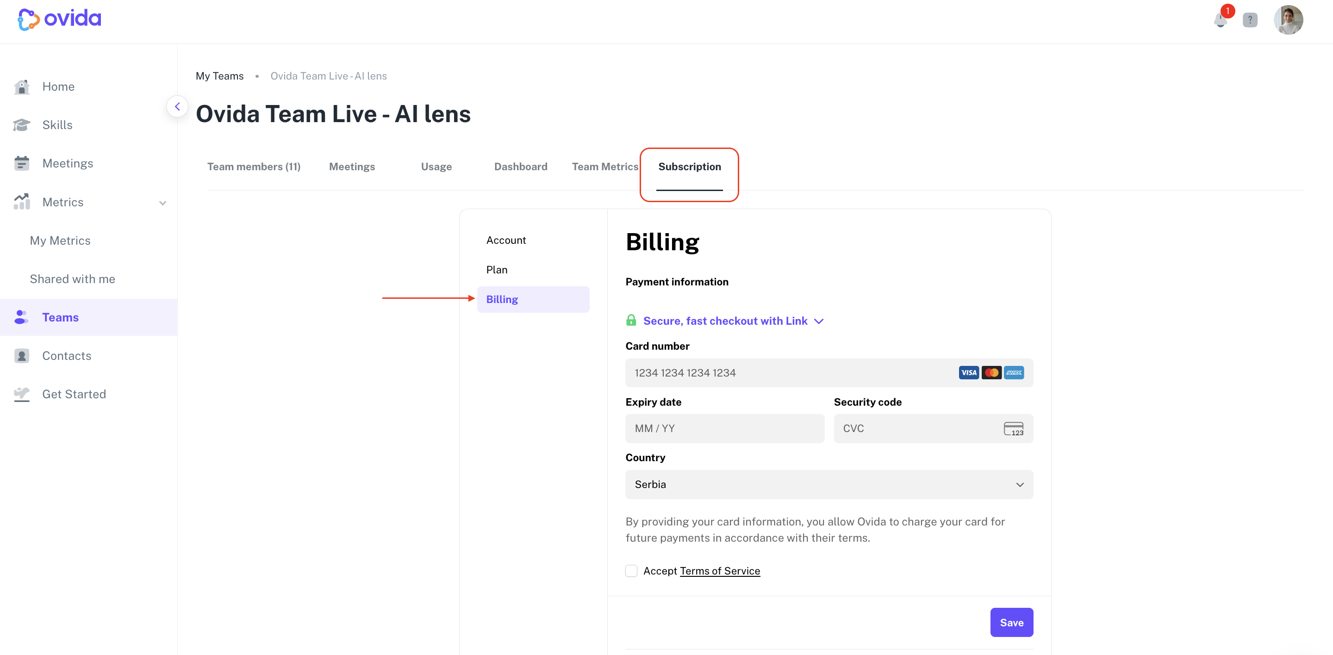Click the Payment information label
This screenshot has height=655, width=1333.
point(677,282)
